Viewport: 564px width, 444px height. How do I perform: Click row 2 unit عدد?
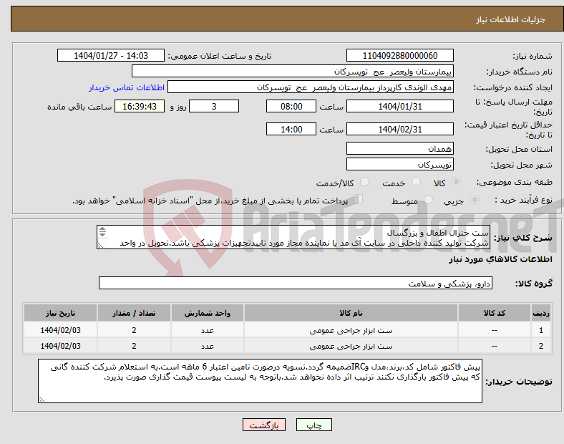click(208, 346)
